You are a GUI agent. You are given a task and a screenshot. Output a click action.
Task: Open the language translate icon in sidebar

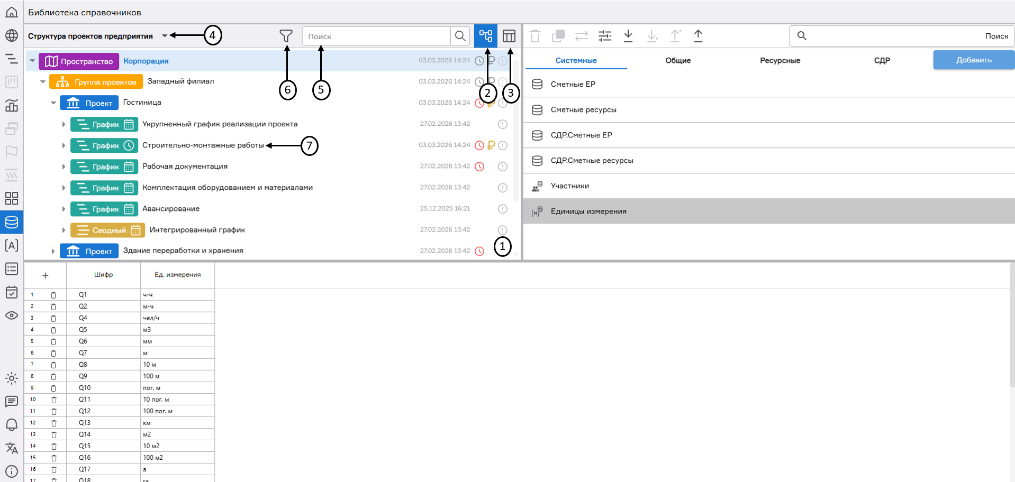coord(12,448)
